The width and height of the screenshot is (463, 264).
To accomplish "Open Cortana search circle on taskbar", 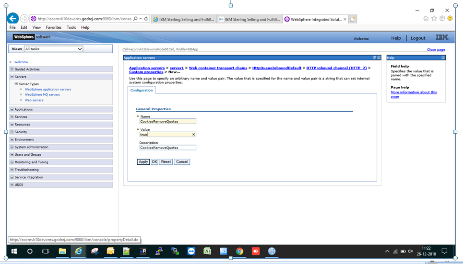I will pos(30,252).
